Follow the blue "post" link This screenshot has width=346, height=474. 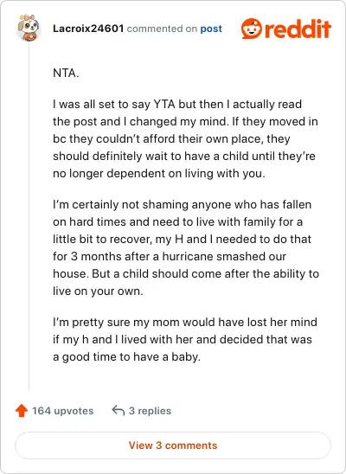coord(211,29)
